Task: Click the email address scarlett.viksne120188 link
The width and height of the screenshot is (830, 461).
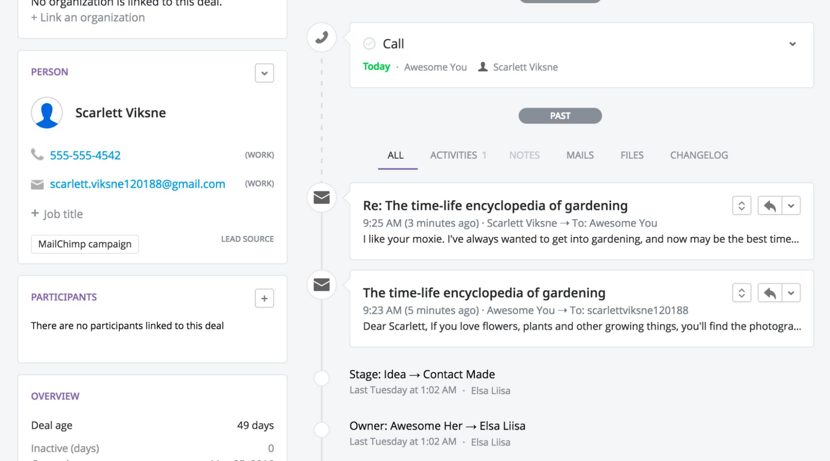Action: [137, 184]
